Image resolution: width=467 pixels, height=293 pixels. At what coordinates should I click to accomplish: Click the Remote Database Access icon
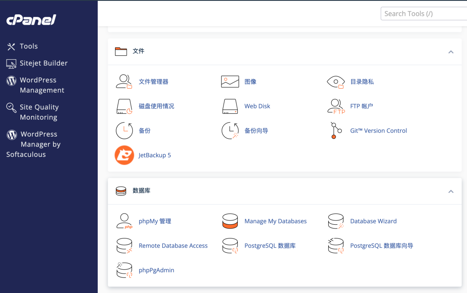click(x=124, y=245)
